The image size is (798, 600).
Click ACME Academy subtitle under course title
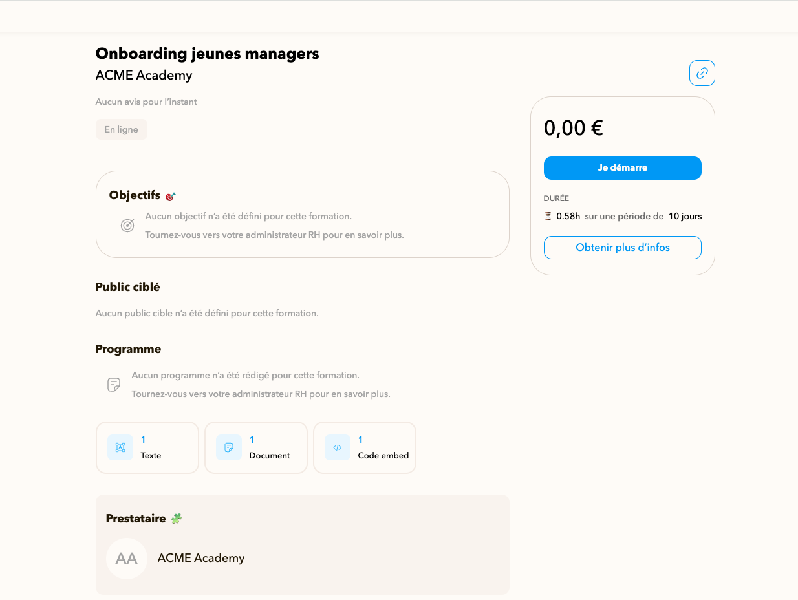144,75
